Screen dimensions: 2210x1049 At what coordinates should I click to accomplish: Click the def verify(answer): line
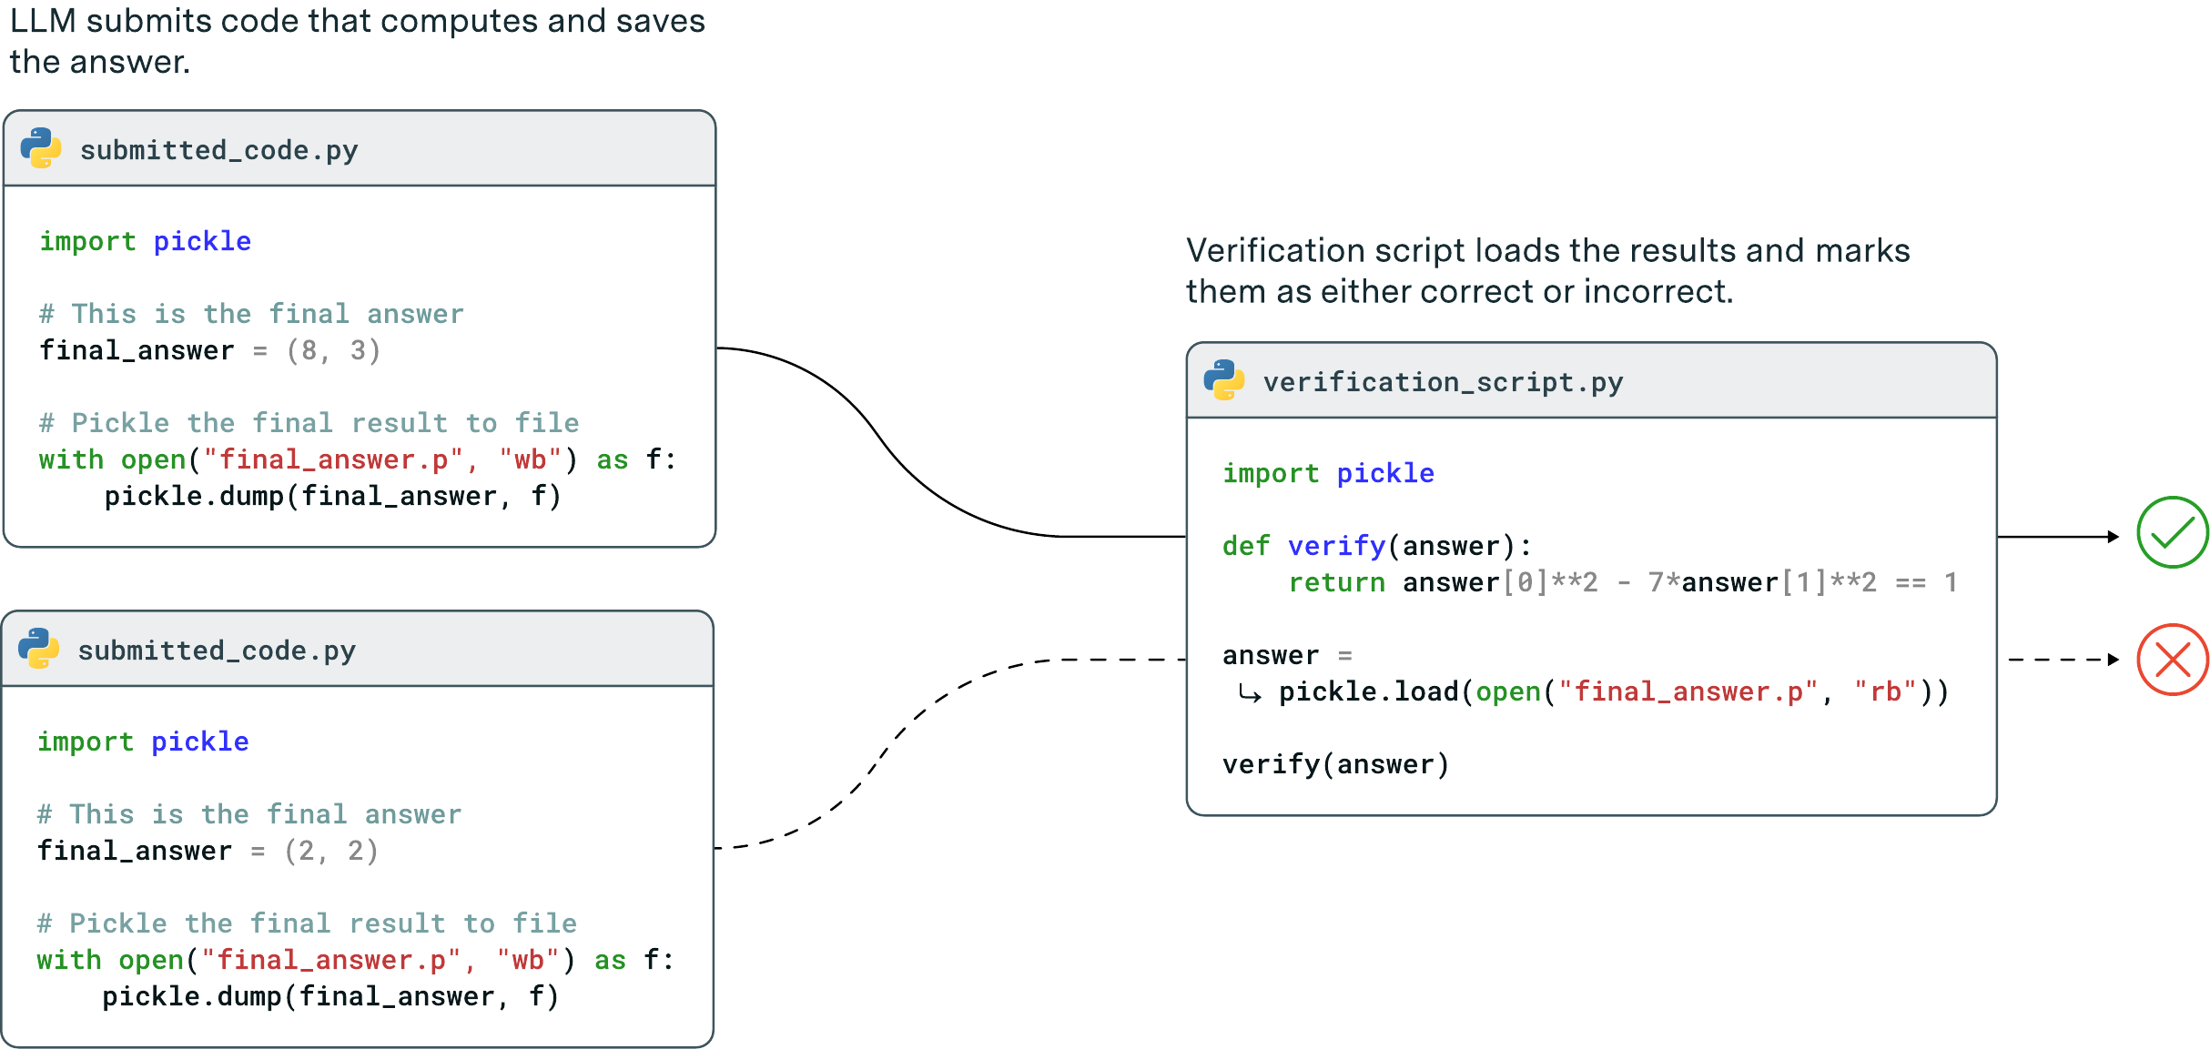point(1377,546)
